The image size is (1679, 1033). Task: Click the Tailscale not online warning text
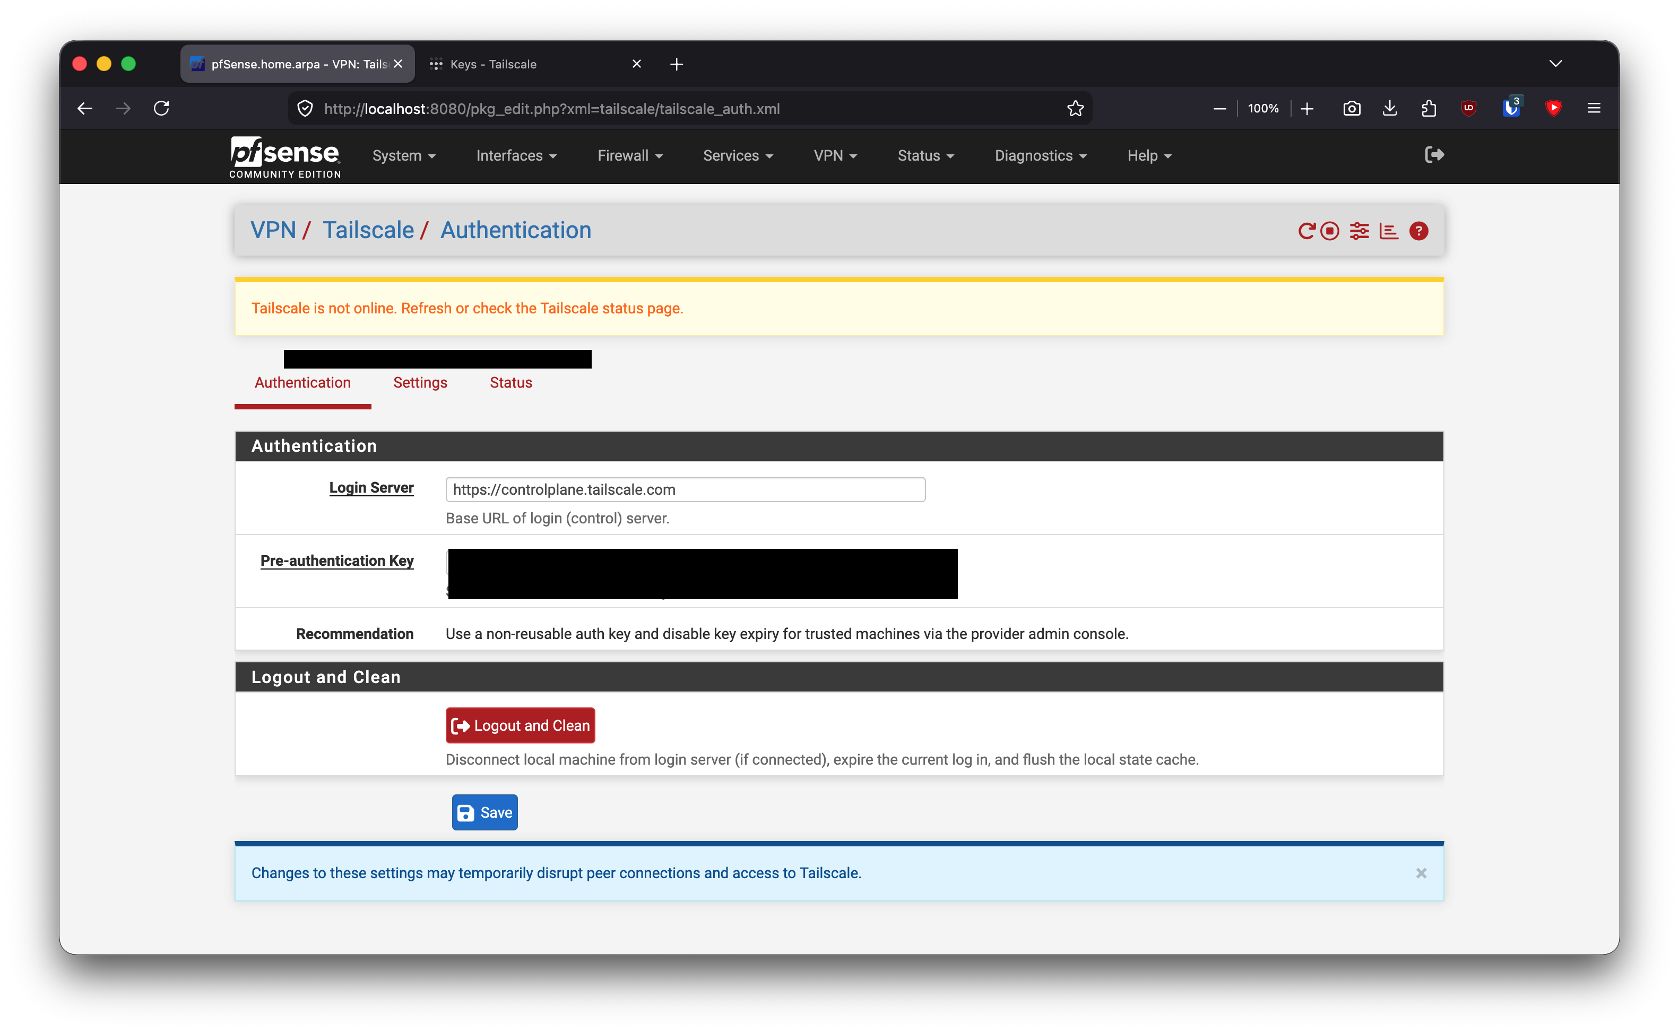(468, 308)
